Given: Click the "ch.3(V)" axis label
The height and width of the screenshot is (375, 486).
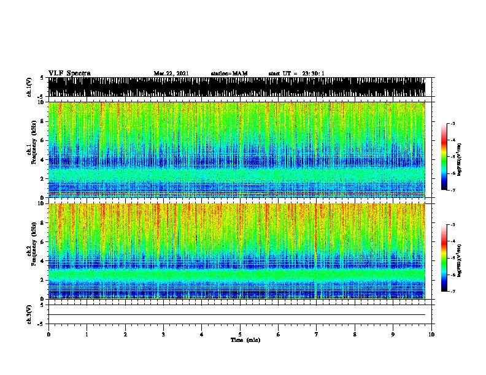Looking at the screenshot, I should 29,314.
